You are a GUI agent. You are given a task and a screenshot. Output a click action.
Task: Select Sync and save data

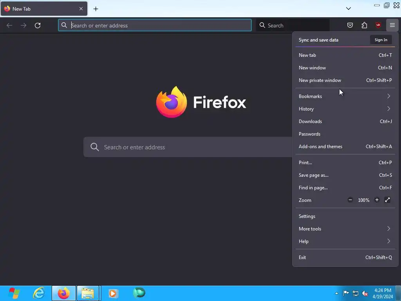[x=318, y=40]
